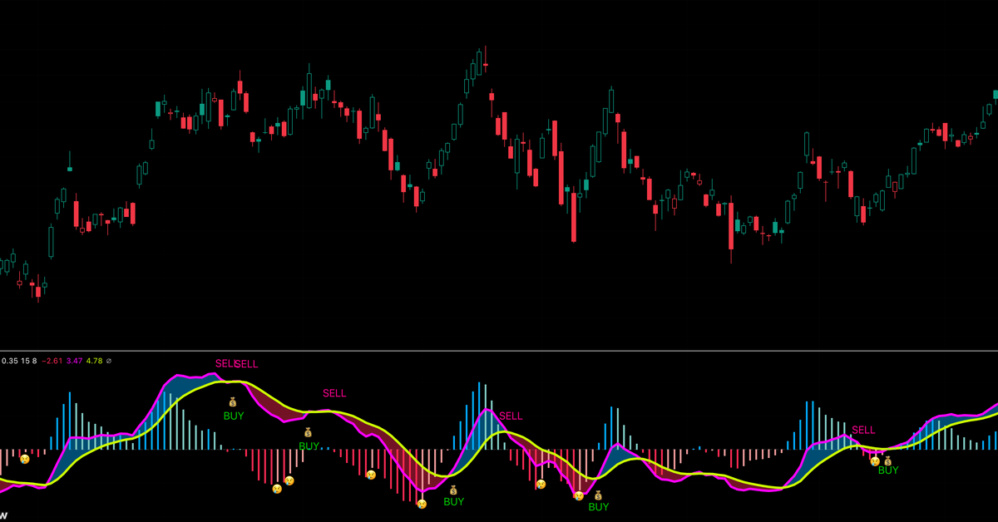Click the crying face emoji left of center BUY
998x522 pixels.
point(422,503)
